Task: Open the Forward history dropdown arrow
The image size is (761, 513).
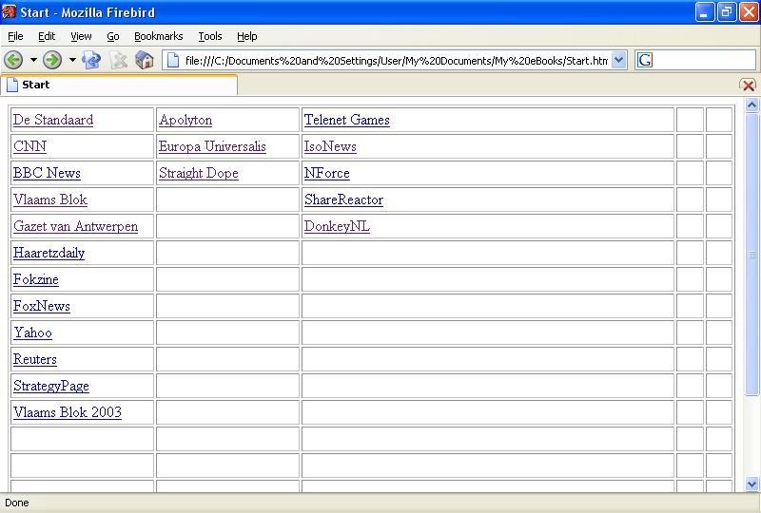Action: pyautogui.click(x=72, y=60)
